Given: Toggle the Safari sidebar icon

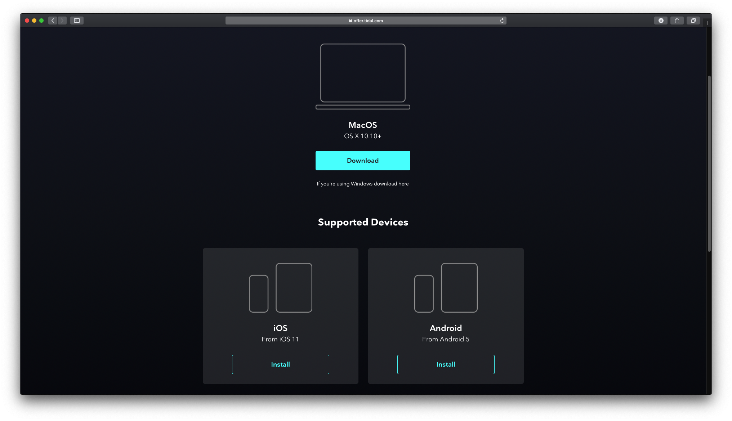Looking at the screenshot, I should [77, 21].
